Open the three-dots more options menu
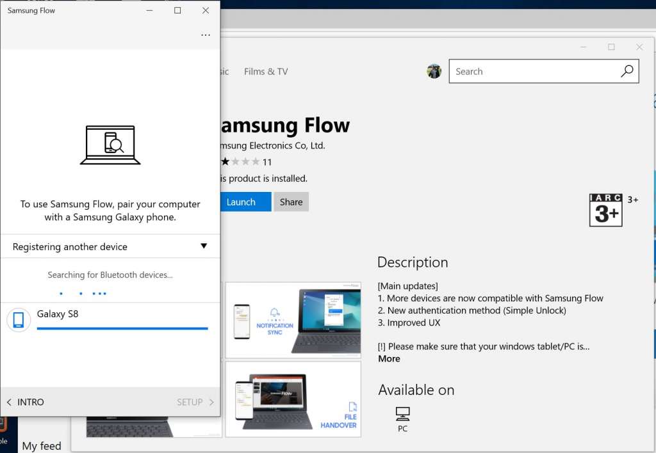 click(x=206, y=35)
